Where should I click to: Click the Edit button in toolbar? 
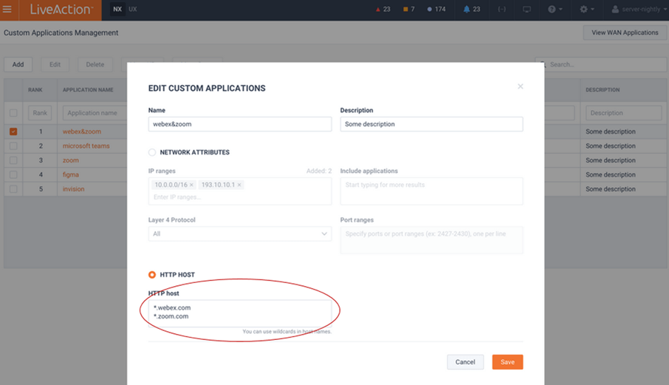(x=55, y=64)
